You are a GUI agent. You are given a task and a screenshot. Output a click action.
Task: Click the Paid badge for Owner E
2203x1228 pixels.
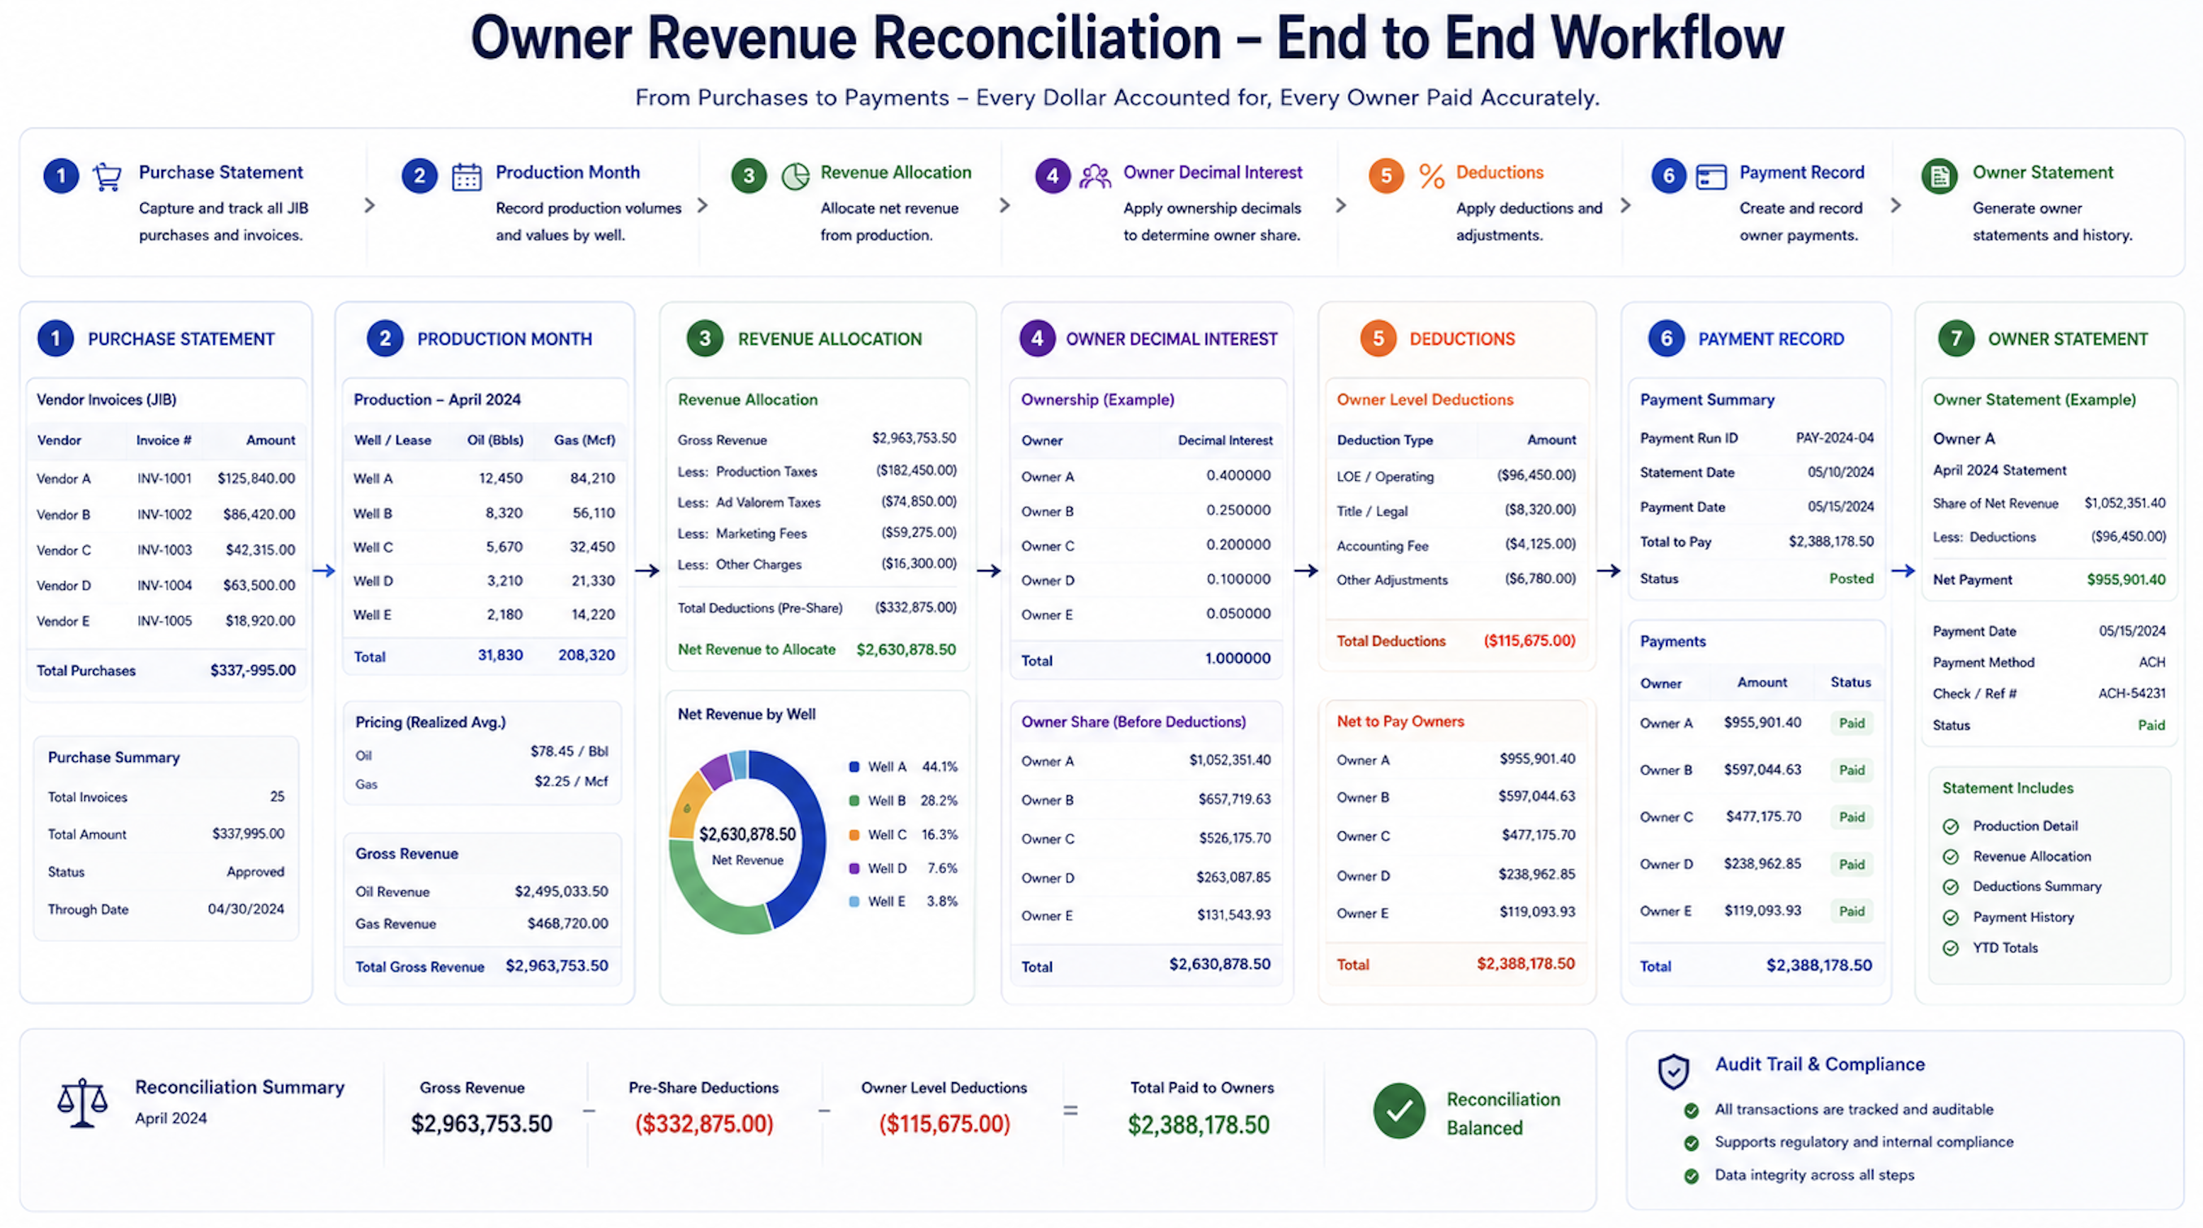point(1852,911)
